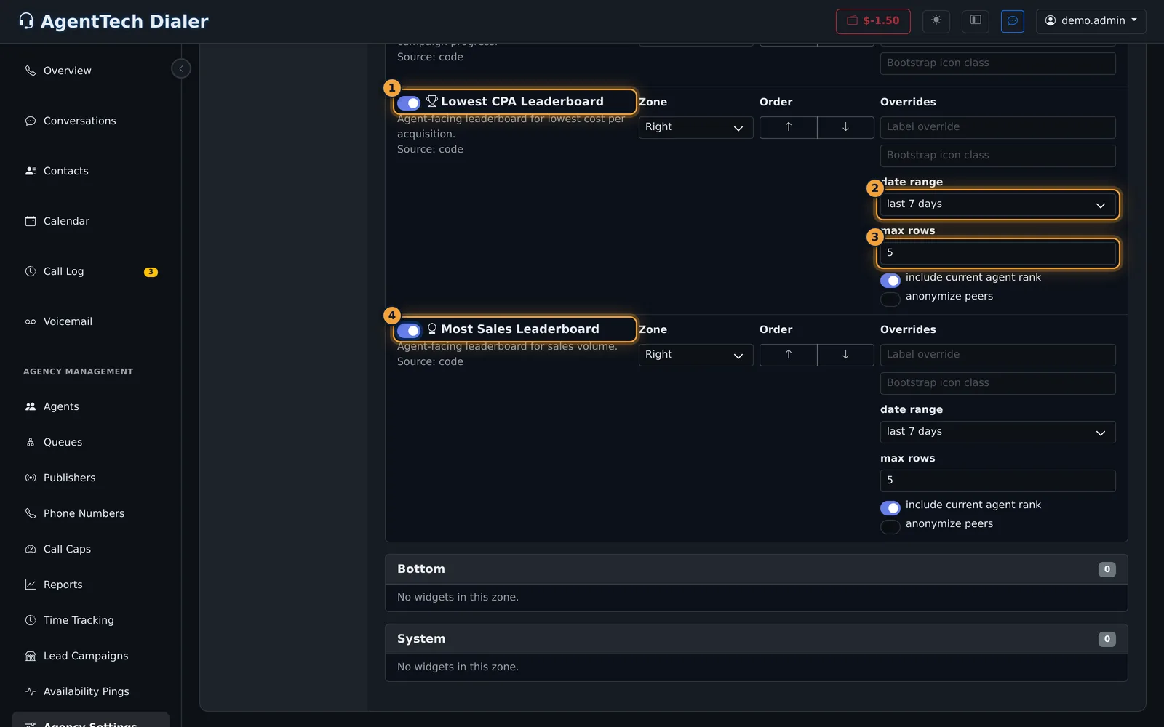Move Most Sales Leaderboard down in order
The image size is (1164, 727).
point(845,355)
